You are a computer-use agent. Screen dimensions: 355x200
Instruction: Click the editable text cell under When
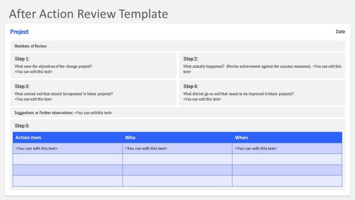(287, 148)
